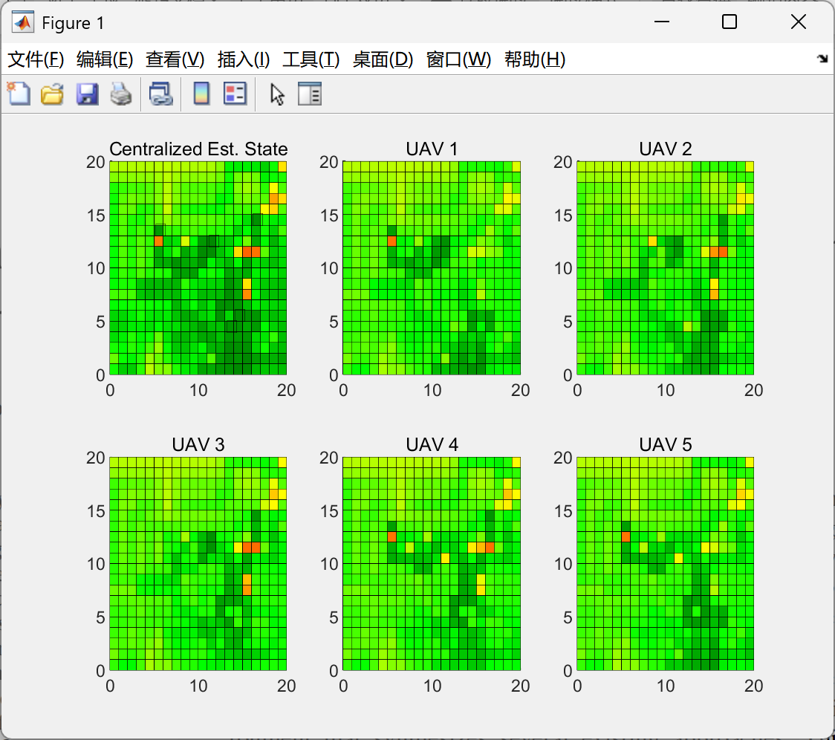Image resolution: width=835 pixels, height=740 pixels.
Task: Click the MATLAB logo in the title bar
Action: (x=22, y=22)
